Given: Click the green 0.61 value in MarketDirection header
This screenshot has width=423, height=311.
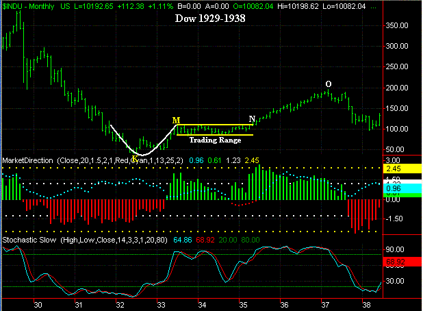Looking at the screenshot, I should click(x=214, y=160).
